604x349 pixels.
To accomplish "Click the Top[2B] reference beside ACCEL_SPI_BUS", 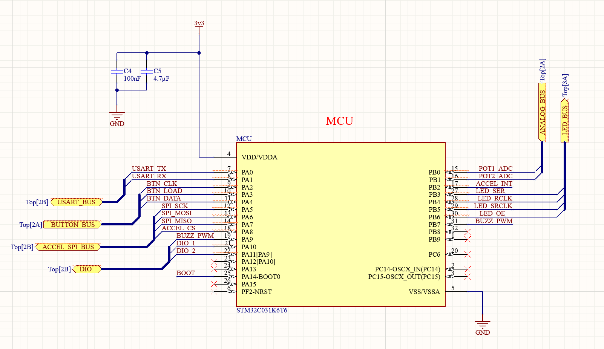I will (22, 247).
